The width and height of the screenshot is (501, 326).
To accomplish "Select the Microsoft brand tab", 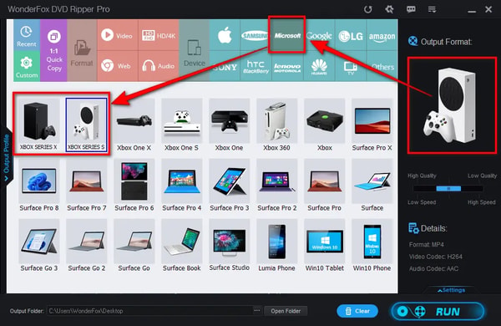I will [x=287, y=35].
